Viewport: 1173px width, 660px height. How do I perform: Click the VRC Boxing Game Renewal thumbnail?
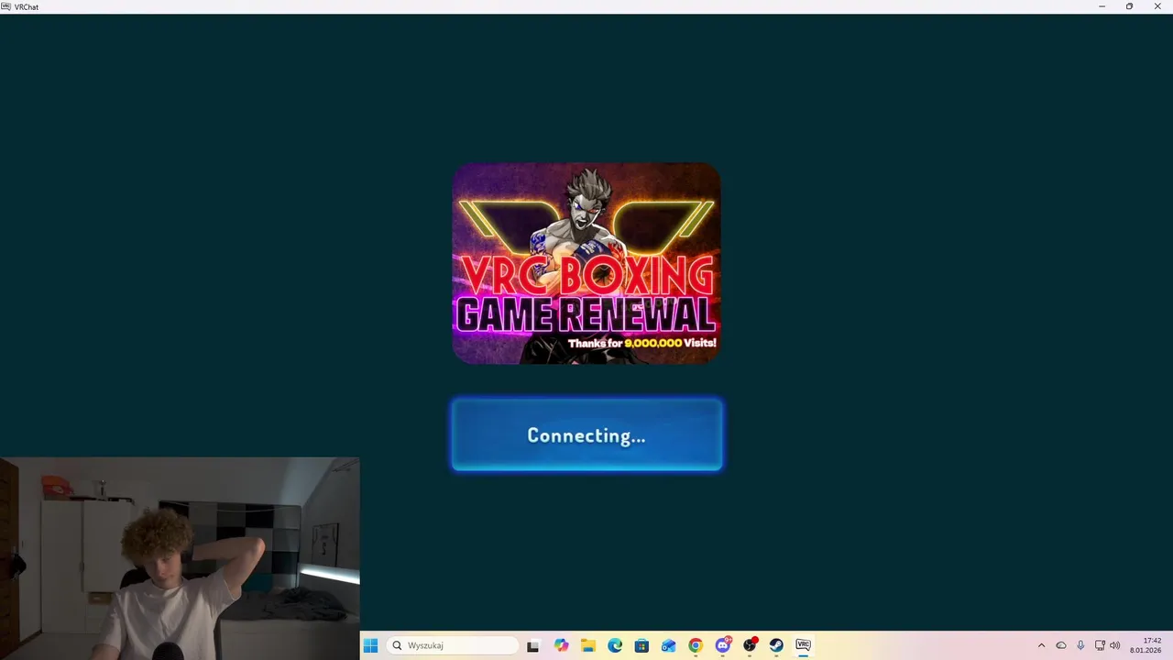(x=586, y=264)
